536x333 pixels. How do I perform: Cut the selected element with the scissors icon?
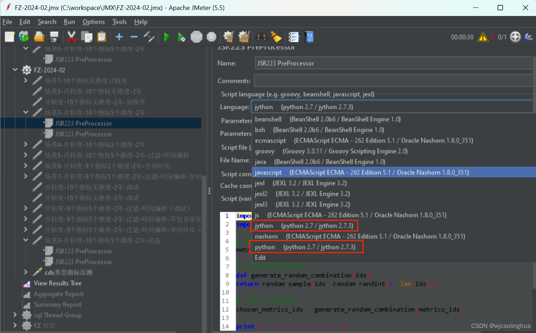tap(71, 37)
